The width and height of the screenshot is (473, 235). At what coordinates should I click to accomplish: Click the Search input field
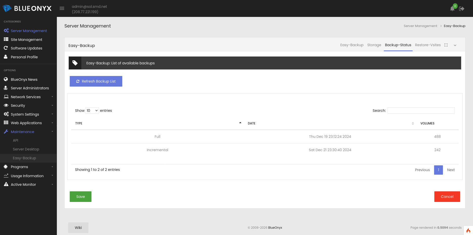pos(421,111)
